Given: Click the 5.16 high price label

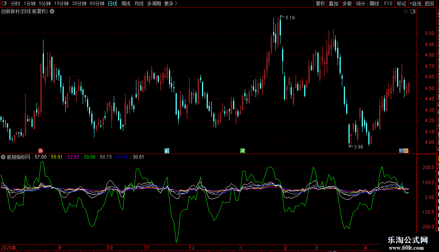Looking at the screenshot, I should [x=290, y=18].
